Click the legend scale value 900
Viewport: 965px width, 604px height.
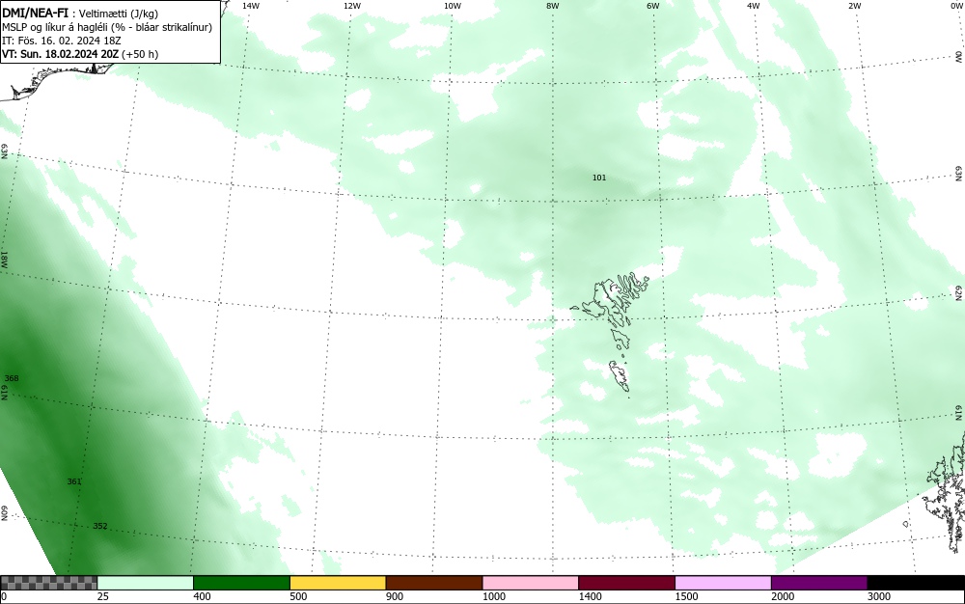point(395,596)
